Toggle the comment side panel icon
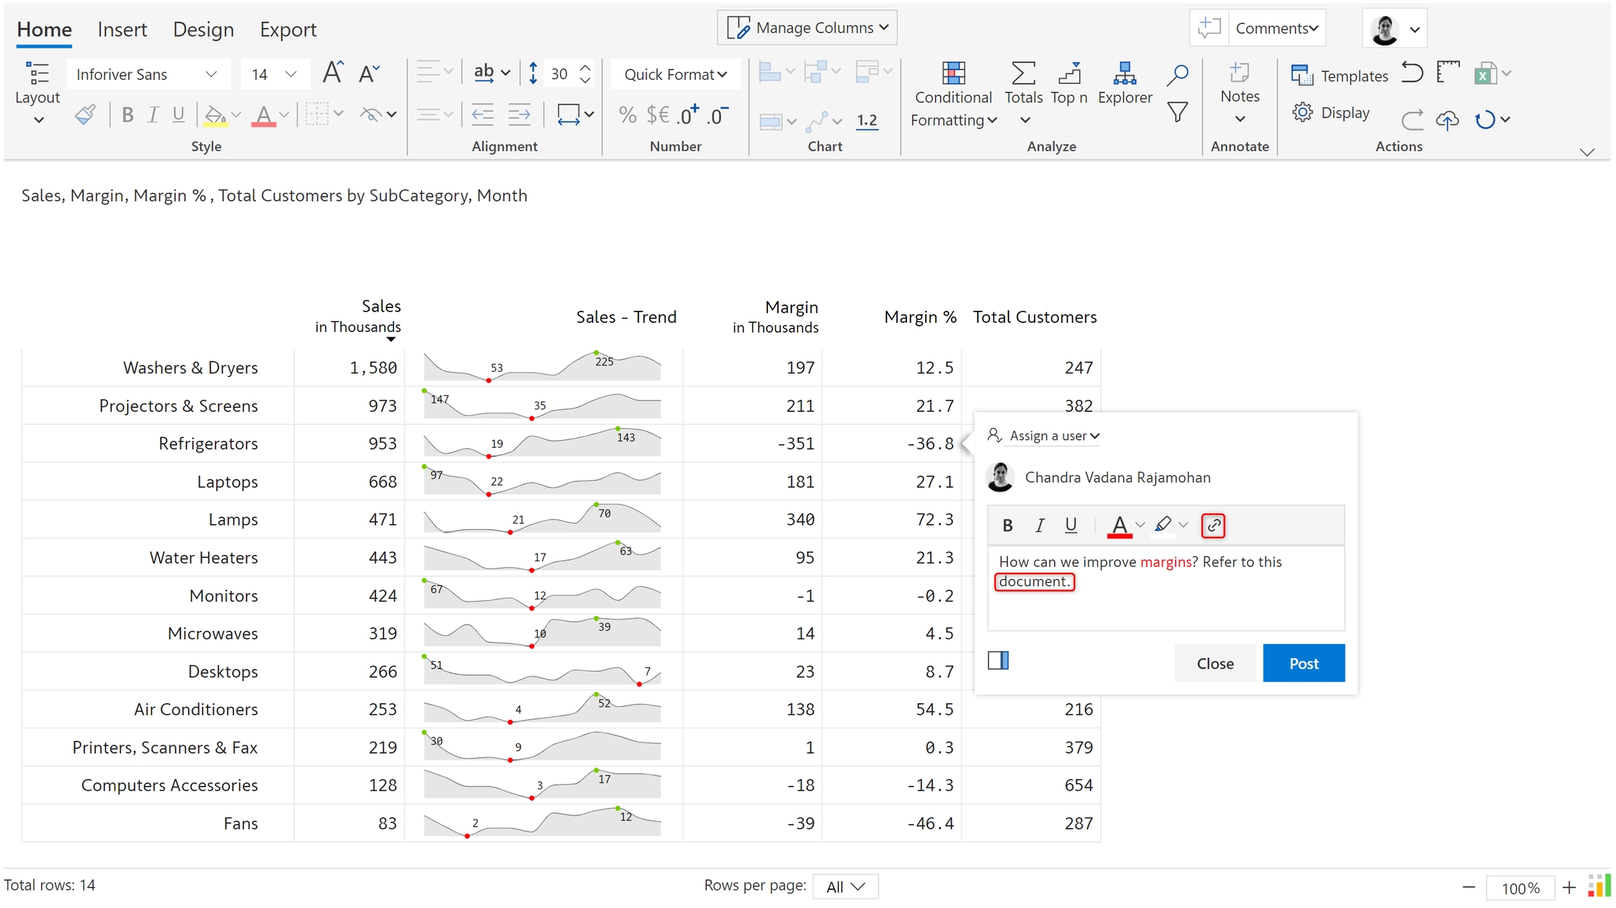The image size is (1616, 908). pyautogui.click(x=997, y=660)
